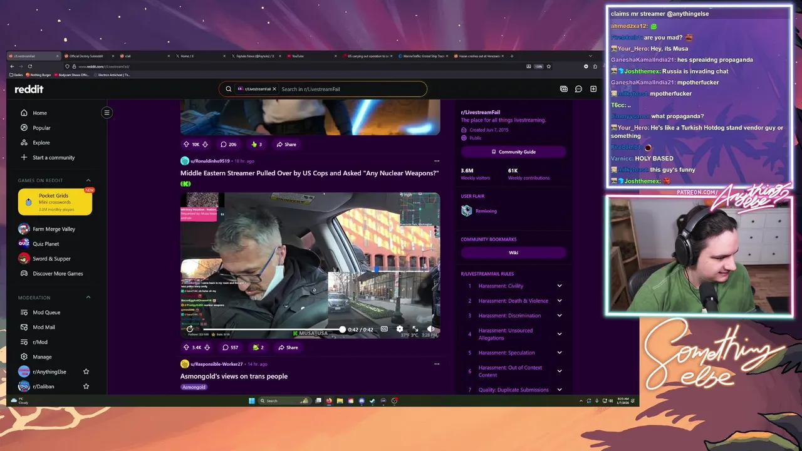Expand rule Harassment: Unsourced Allegations
Screen dimensions: 802x451
[x=560, y=334]
